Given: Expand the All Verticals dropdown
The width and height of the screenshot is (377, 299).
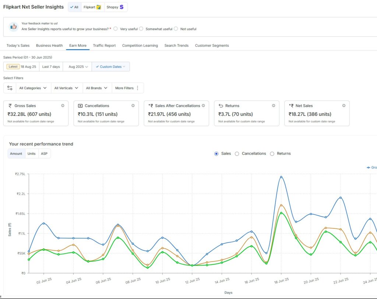Looking at the screenshot, I should tap(67, 88).
